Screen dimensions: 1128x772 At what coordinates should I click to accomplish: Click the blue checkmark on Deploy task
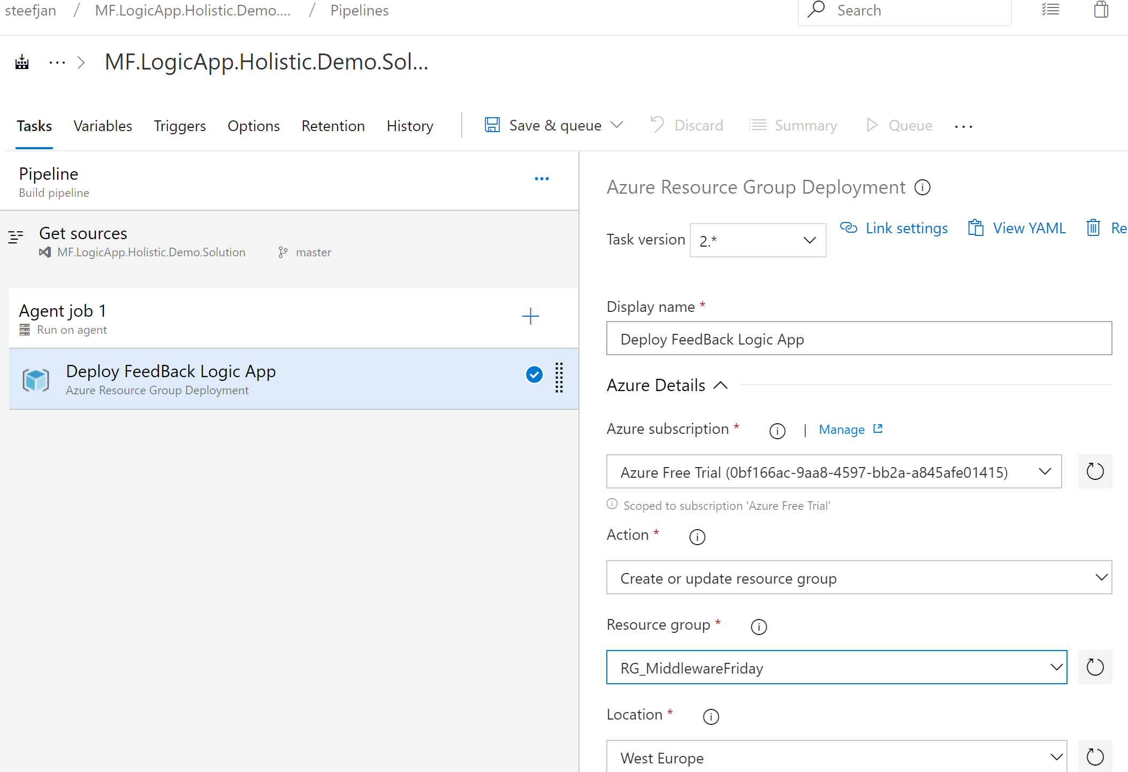click(x=534, y=374)
